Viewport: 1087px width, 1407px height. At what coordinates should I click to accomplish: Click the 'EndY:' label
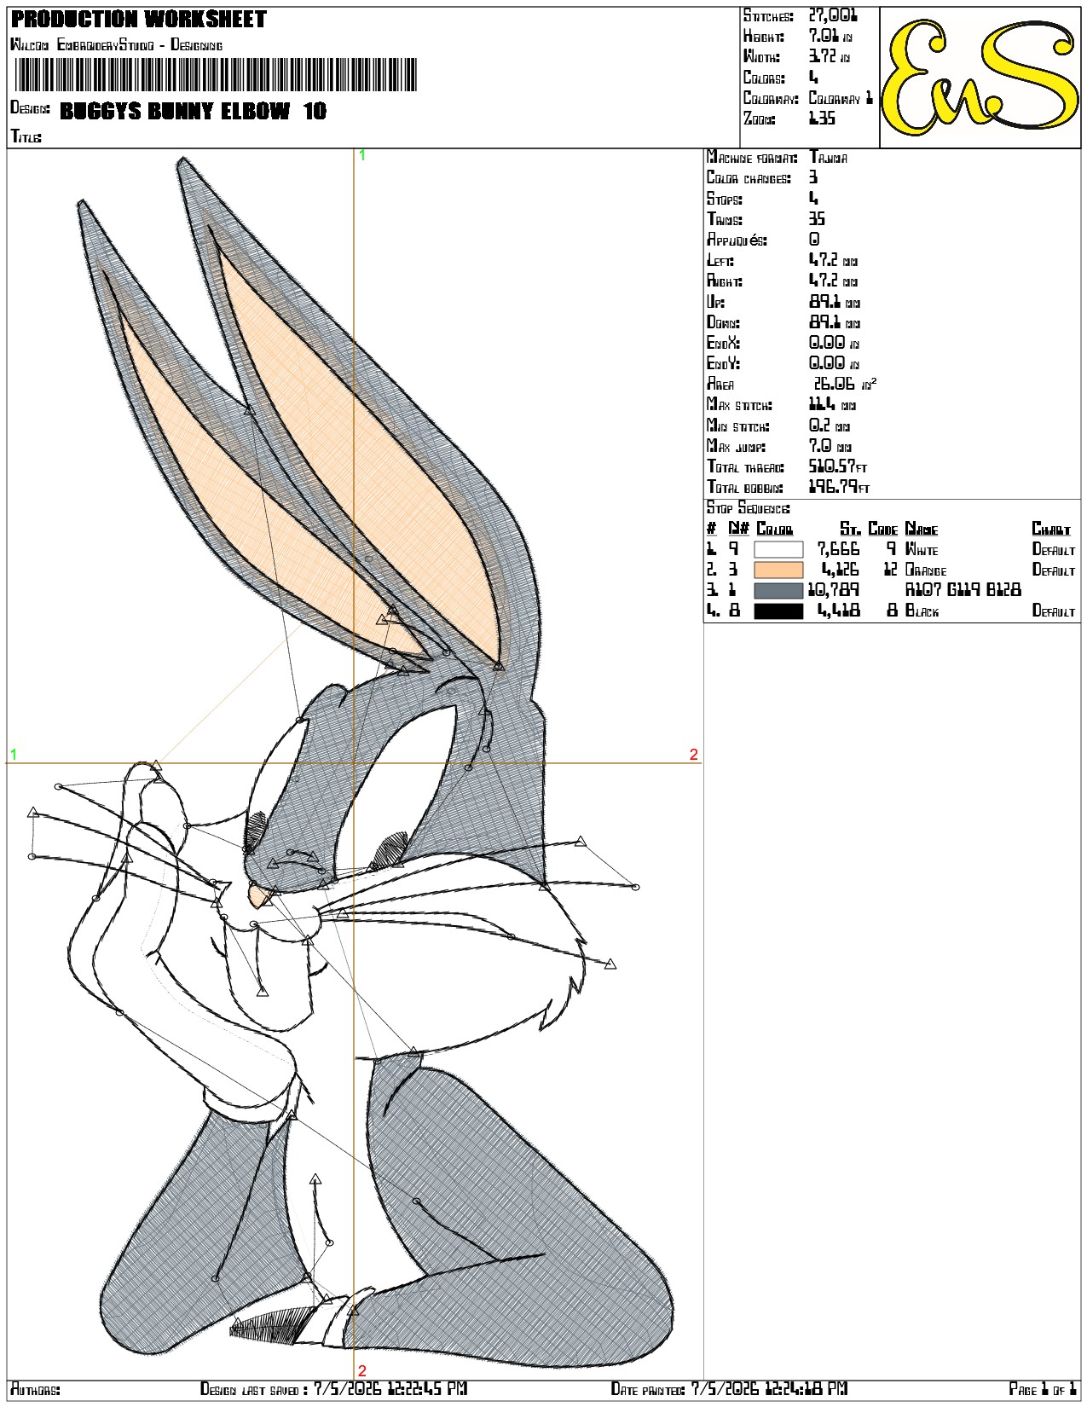(x=723, y=363)
